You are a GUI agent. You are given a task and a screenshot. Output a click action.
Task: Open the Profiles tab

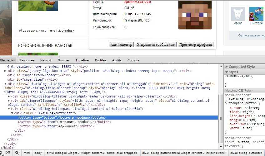[100, 60]
